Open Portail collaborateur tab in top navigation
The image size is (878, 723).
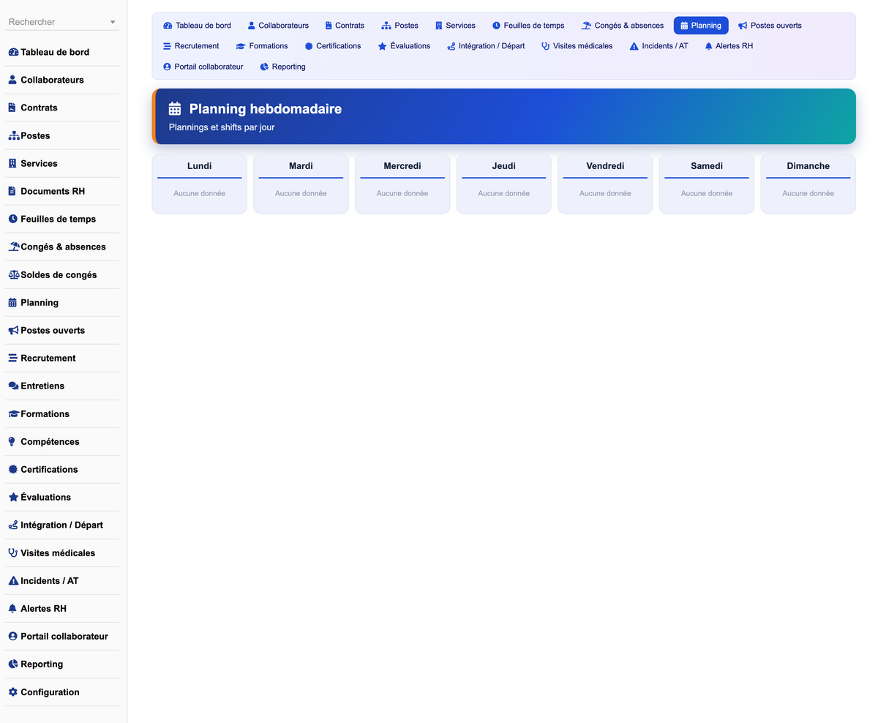pos(203,67)
